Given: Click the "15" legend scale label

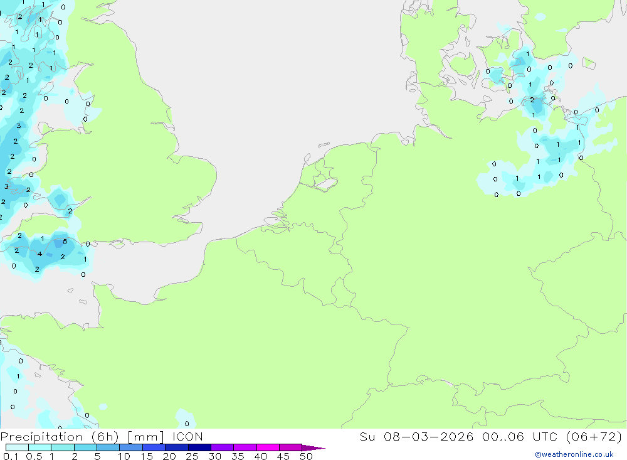Looking at the screenshot, I should (147, 456).
